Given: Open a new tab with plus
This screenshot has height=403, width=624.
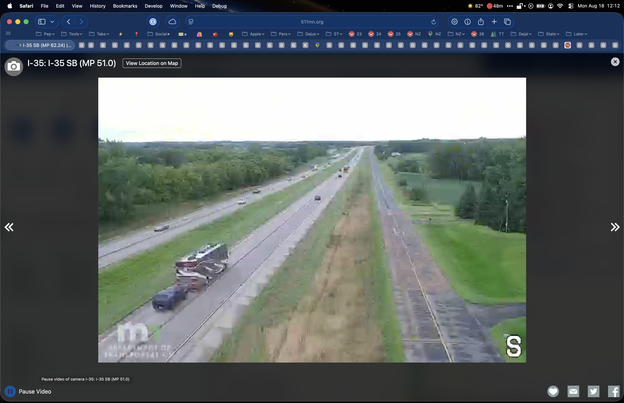Looking at the screenshot, I should (494, 22).
